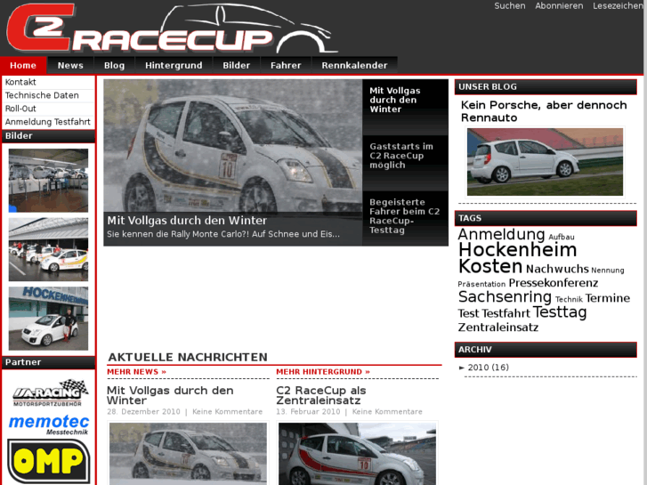This screenshot has width=647, height=485.
Task: Select the Testtag tag
Action: [560, 312]
